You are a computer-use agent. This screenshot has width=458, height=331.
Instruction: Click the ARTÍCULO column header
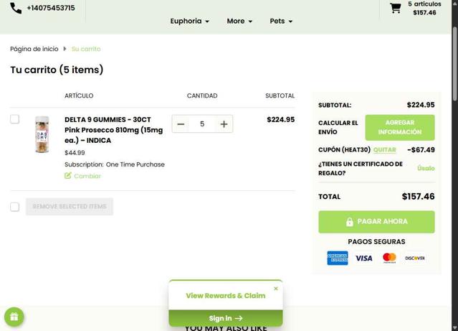pos(79,95)
